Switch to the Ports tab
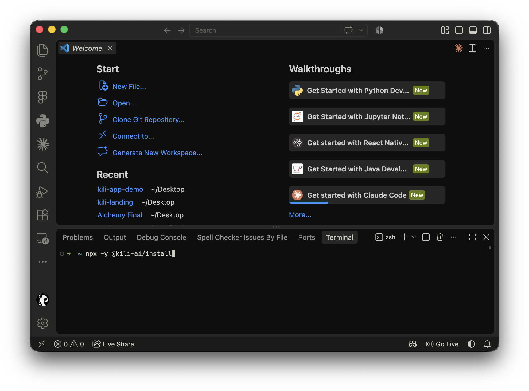Screen dimensions: 529x391 pos(306,237)
